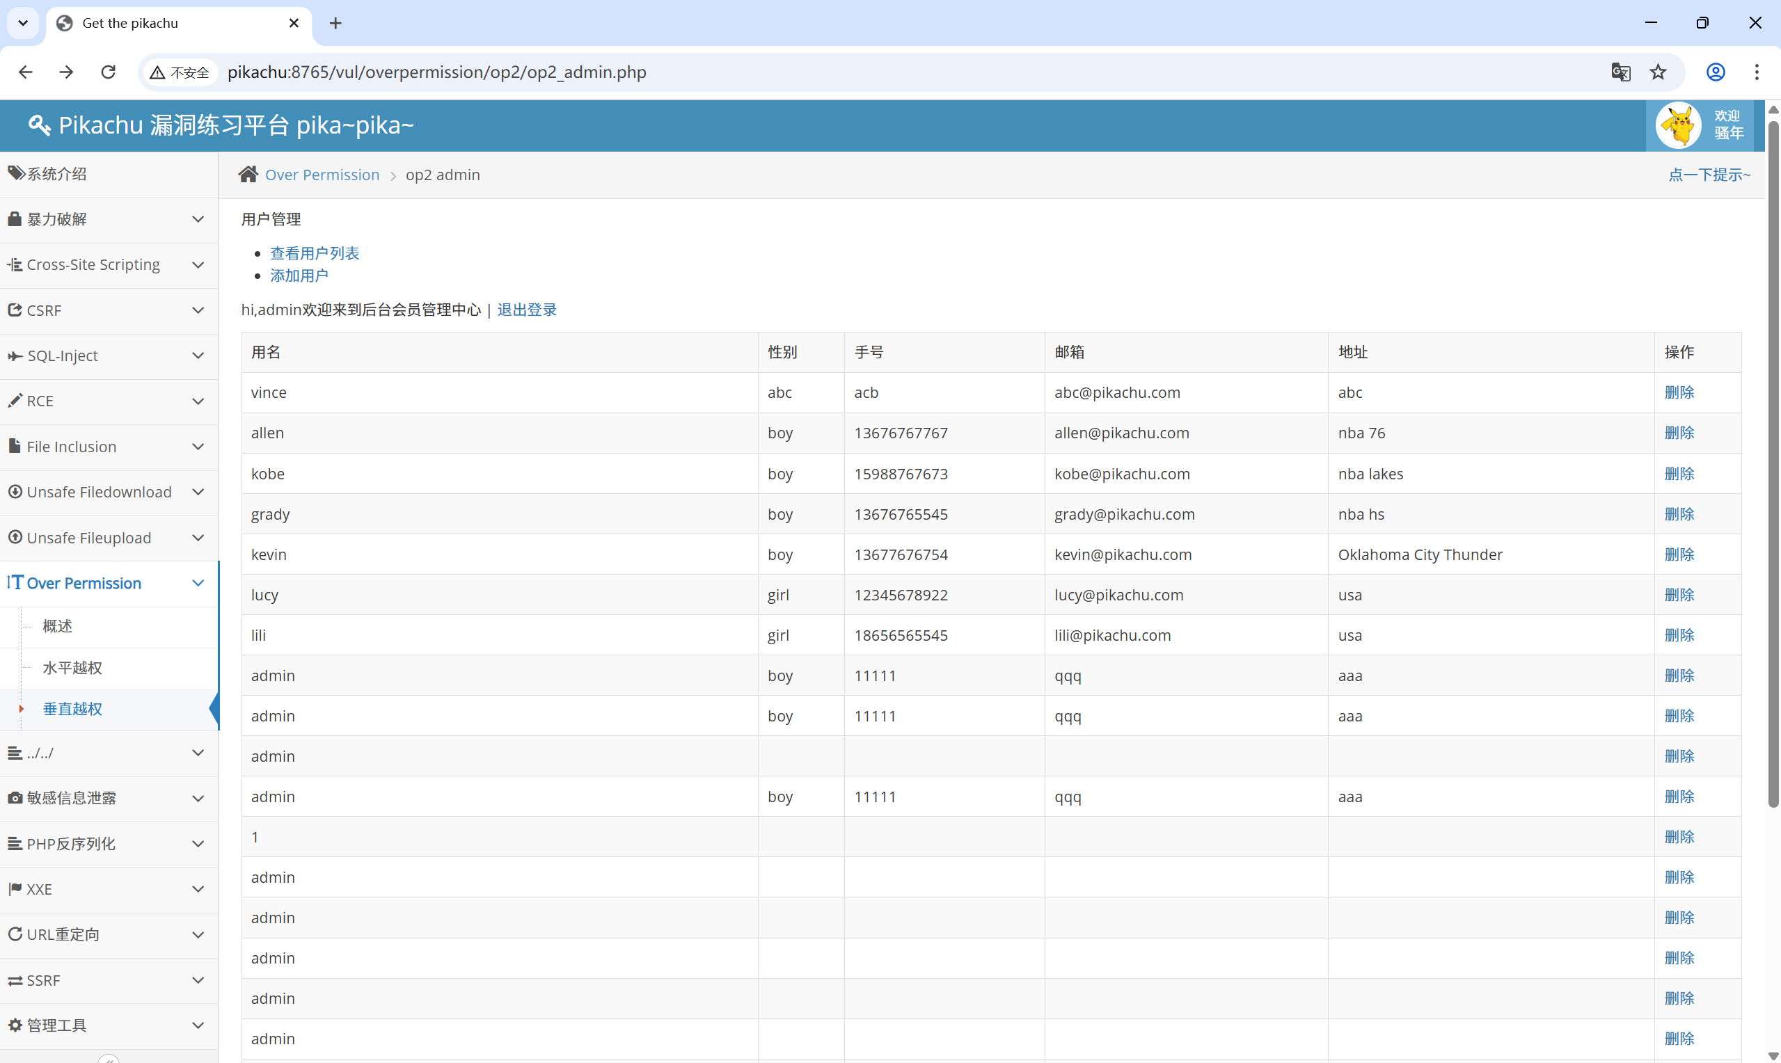Open the 水平越权 submenu item
1781x1063 pixels.
(72, 668)
